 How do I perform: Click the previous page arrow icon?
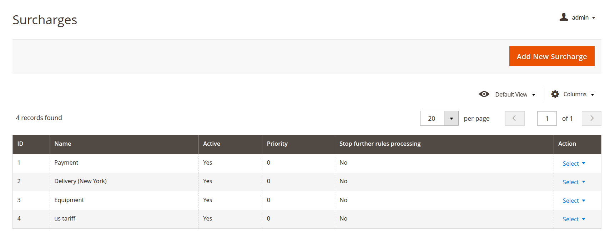coord(514,118)
